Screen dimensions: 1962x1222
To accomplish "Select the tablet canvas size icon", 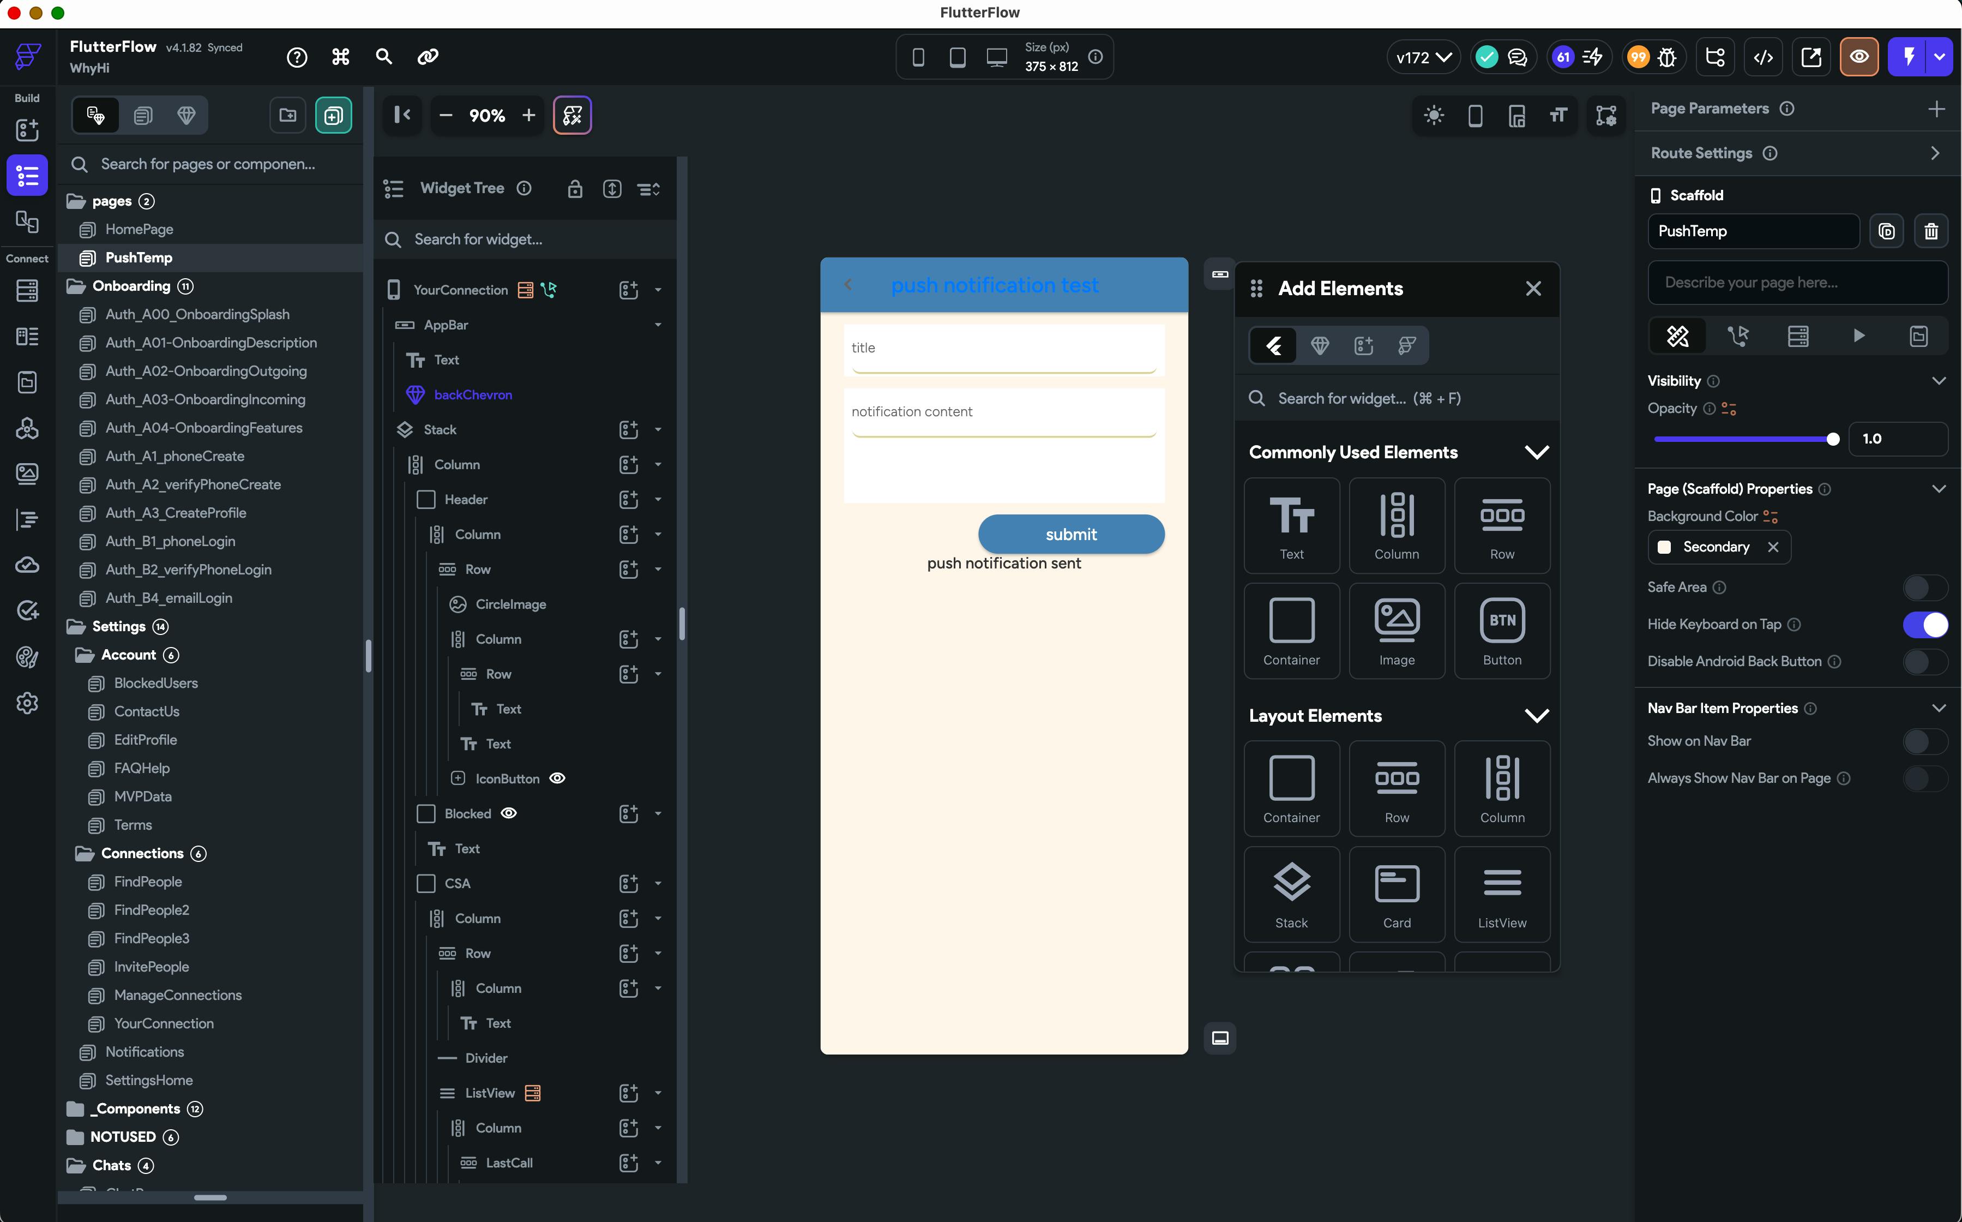I will (957, 57).
